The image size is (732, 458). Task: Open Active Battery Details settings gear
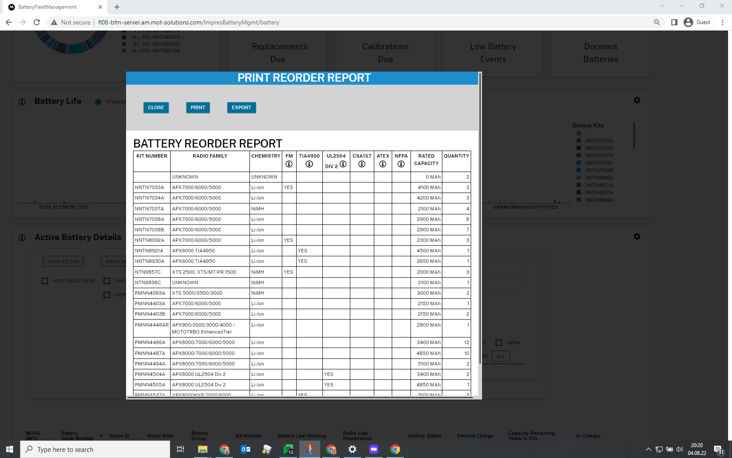pos(637,237)
